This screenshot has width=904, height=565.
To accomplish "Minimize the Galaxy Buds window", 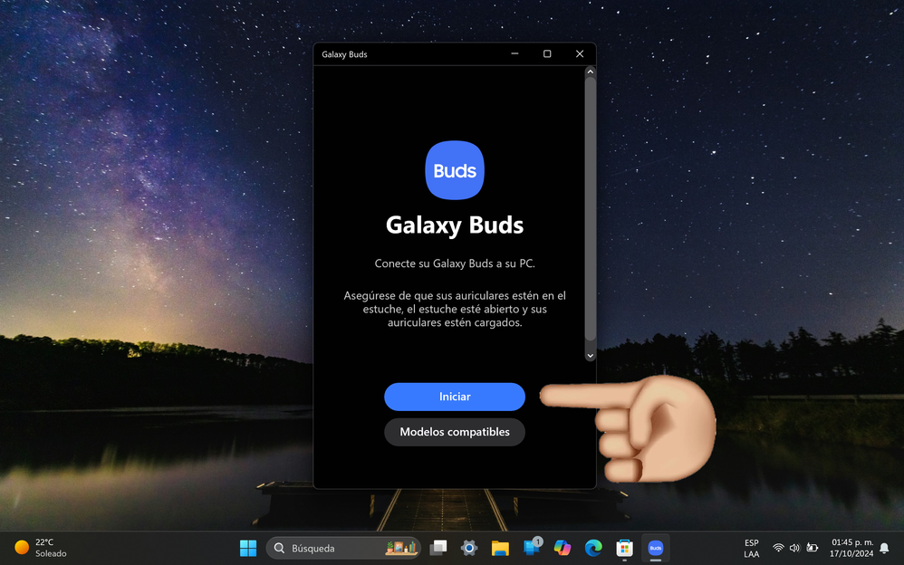I will click(x=515, y=53).
